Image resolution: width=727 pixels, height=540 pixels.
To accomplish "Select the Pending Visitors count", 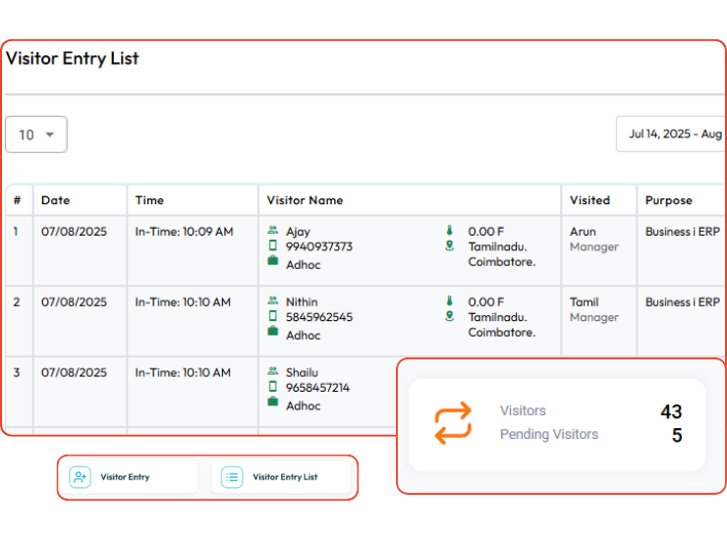I will 676,435.
